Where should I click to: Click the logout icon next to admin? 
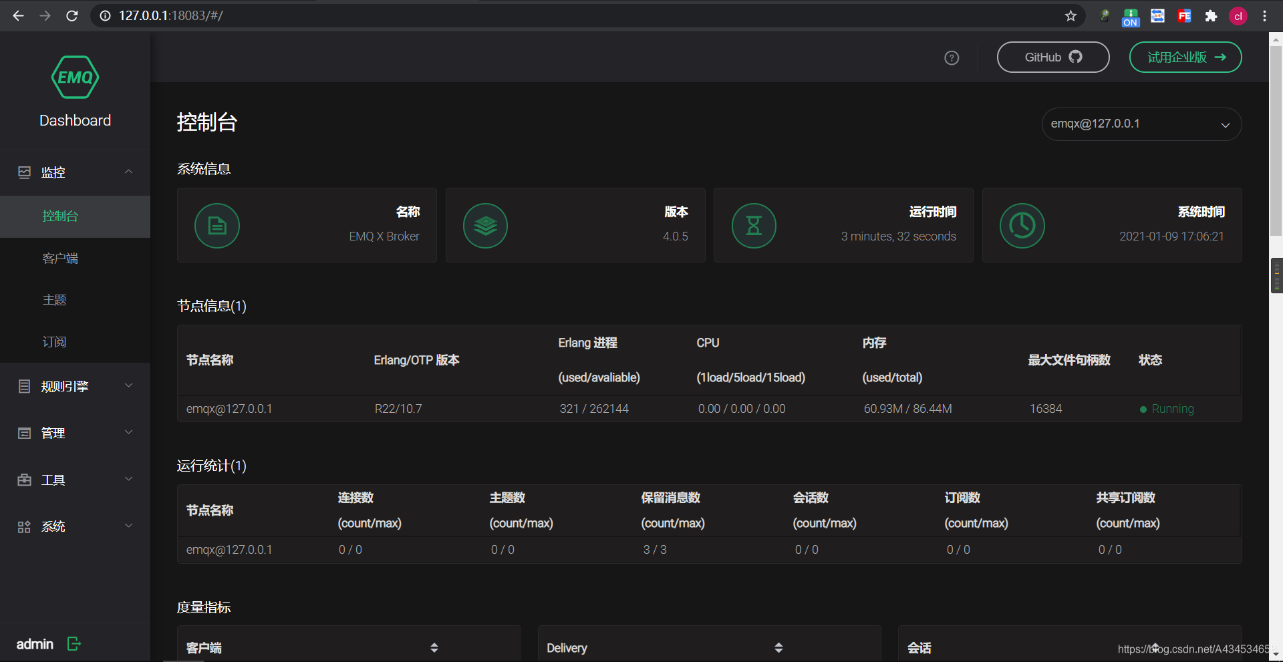[x=74, y=644]
